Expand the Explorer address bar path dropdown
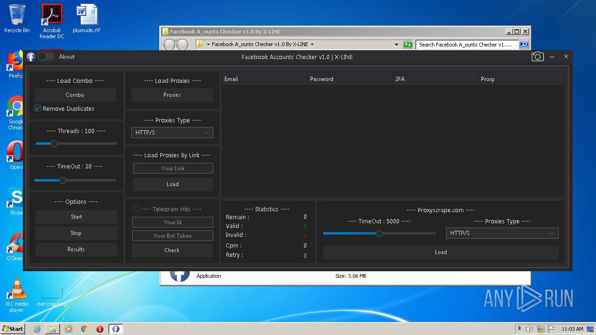Viewport: 596px width, 335px height. 312,45
